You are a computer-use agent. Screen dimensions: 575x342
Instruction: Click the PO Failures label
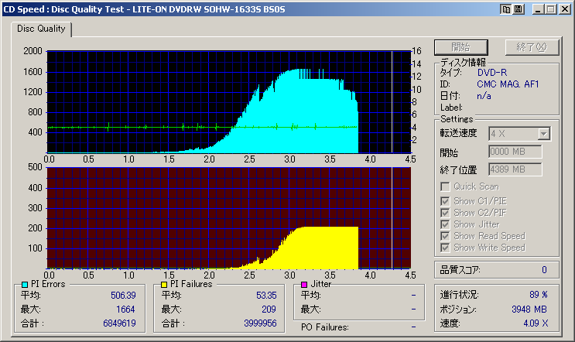pyautogui.click(x=324, y=327)
